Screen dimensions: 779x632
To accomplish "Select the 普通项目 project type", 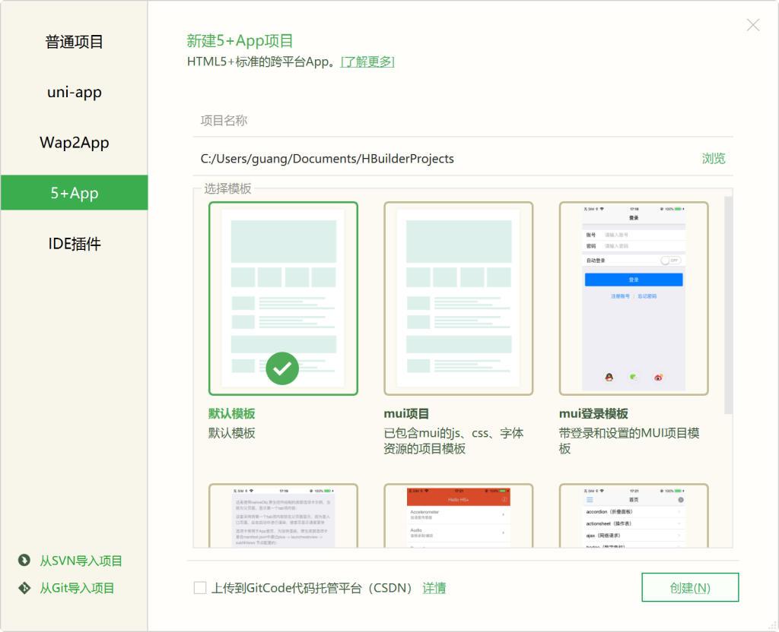I will [74, 42].
